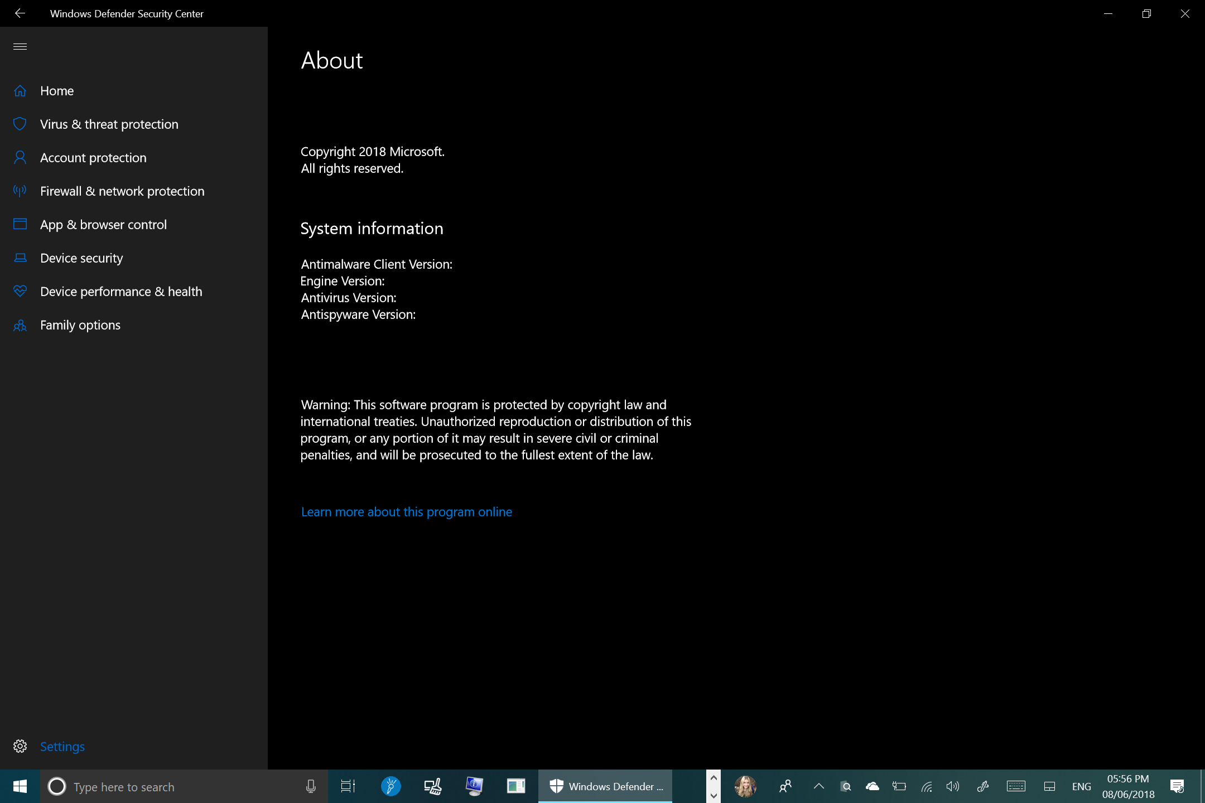
Task: Click the battery status tray icon
Action: (899, 786)
